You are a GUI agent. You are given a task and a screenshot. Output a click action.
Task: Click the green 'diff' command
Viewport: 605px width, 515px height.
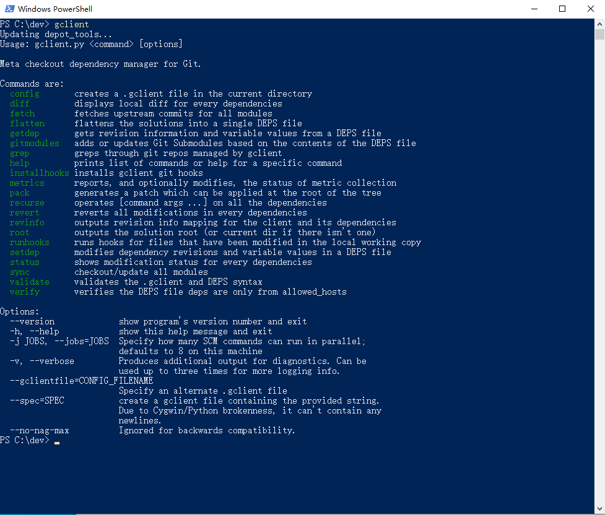pos(20,104)
